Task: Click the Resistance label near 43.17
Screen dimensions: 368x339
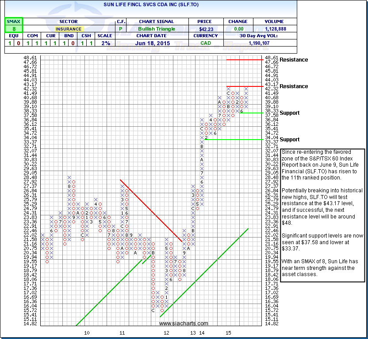Action: click(294, 86)
